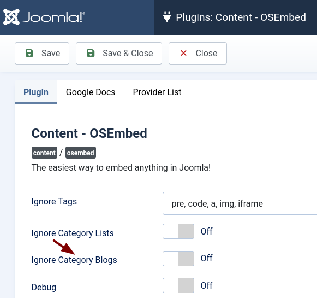
Task: Click the Ignore Tags text field
Action: [240, 203]
